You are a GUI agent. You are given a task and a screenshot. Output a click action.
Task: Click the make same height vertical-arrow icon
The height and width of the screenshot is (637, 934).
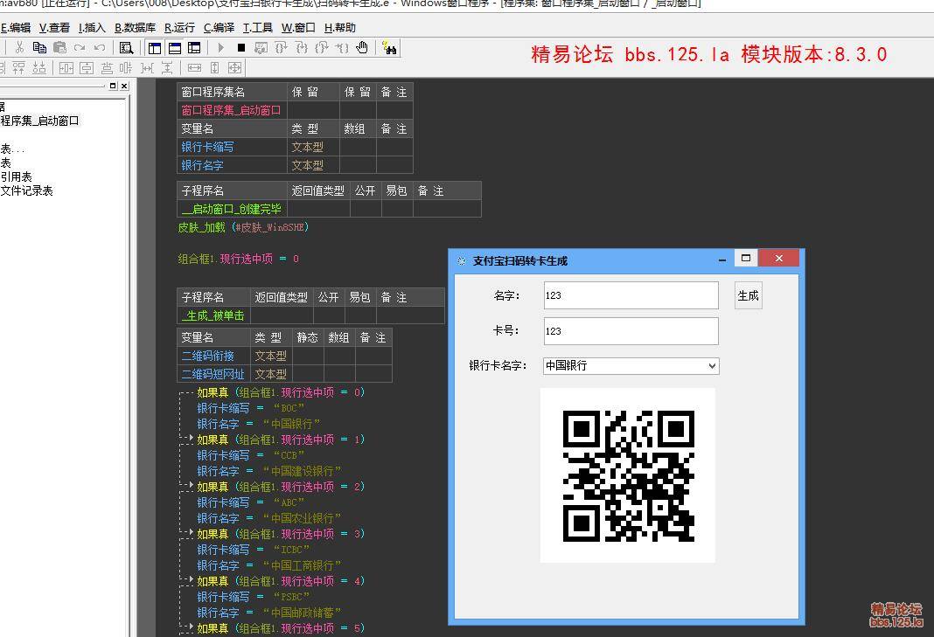215,68
